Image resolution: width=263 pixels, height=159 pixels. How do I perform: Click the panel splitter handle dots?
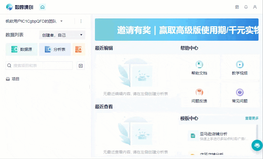pyautogui.click(x=90, y=87)
